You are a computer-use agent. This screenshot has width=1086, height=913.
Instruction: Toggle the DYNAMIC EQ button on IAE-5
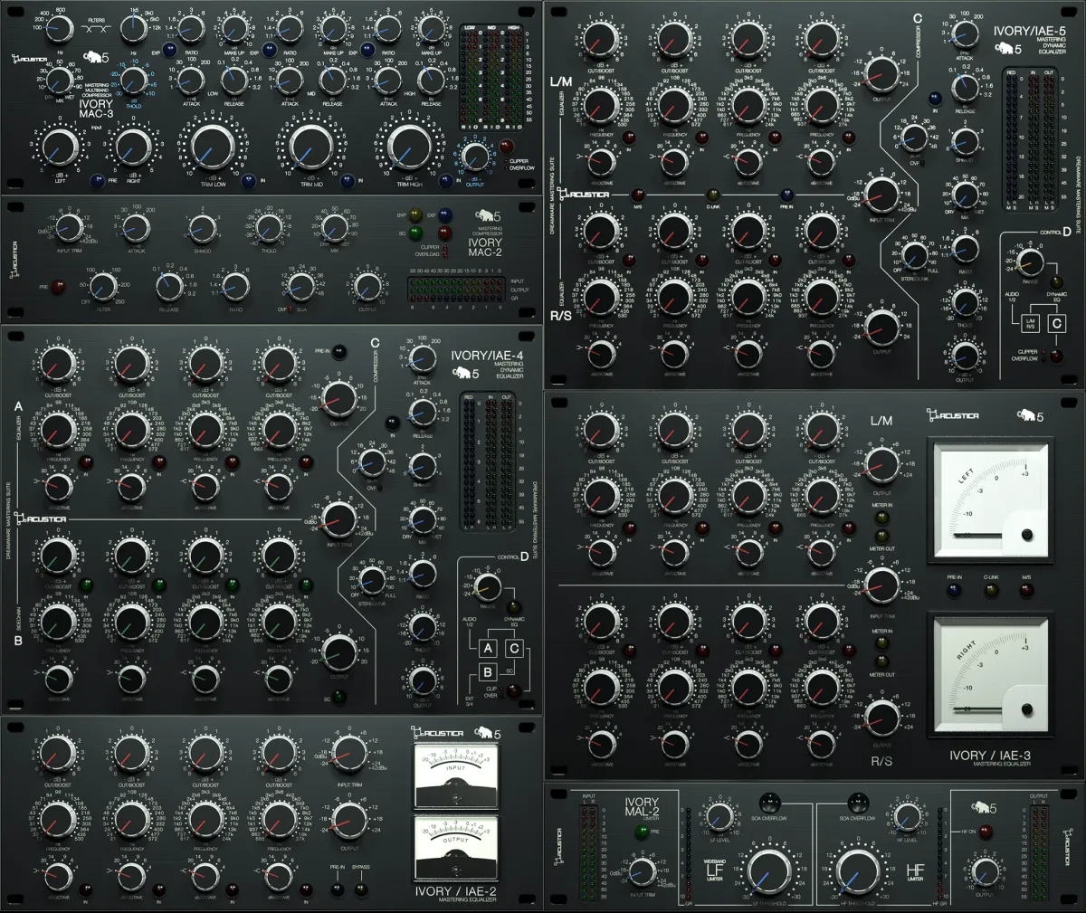[x=1055, y=282]
